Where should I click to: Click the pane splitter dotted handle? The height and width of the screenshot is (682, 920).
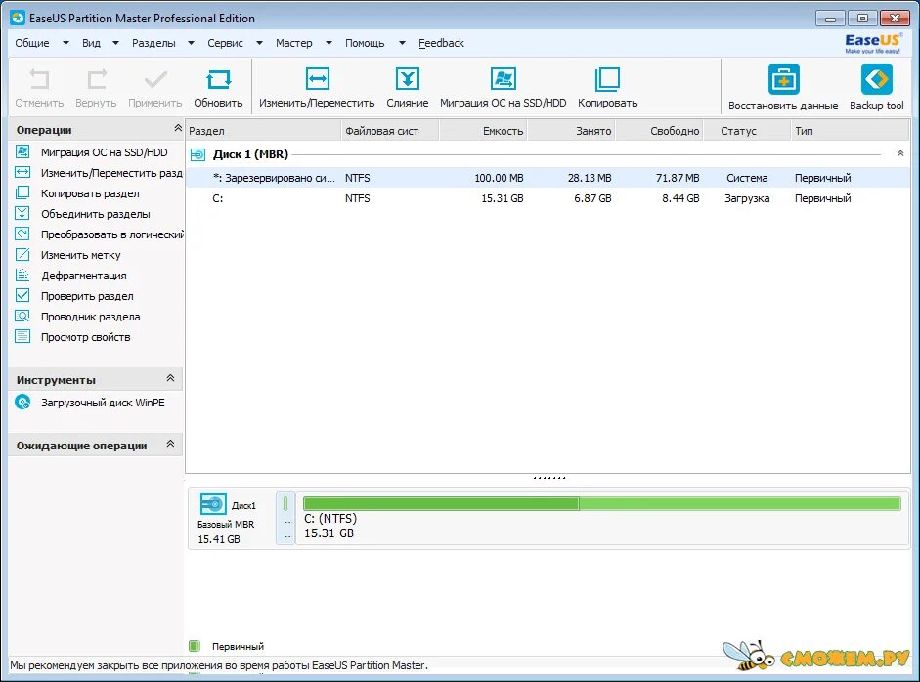click(x=549, y=478)
